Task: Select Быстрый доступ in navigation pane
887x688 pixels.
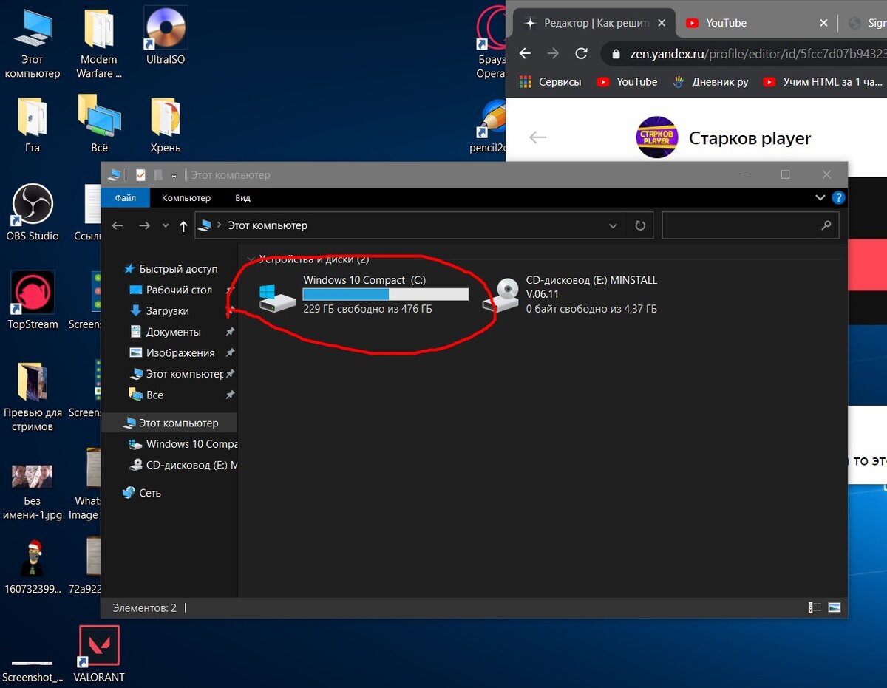Action: point(171,269)
